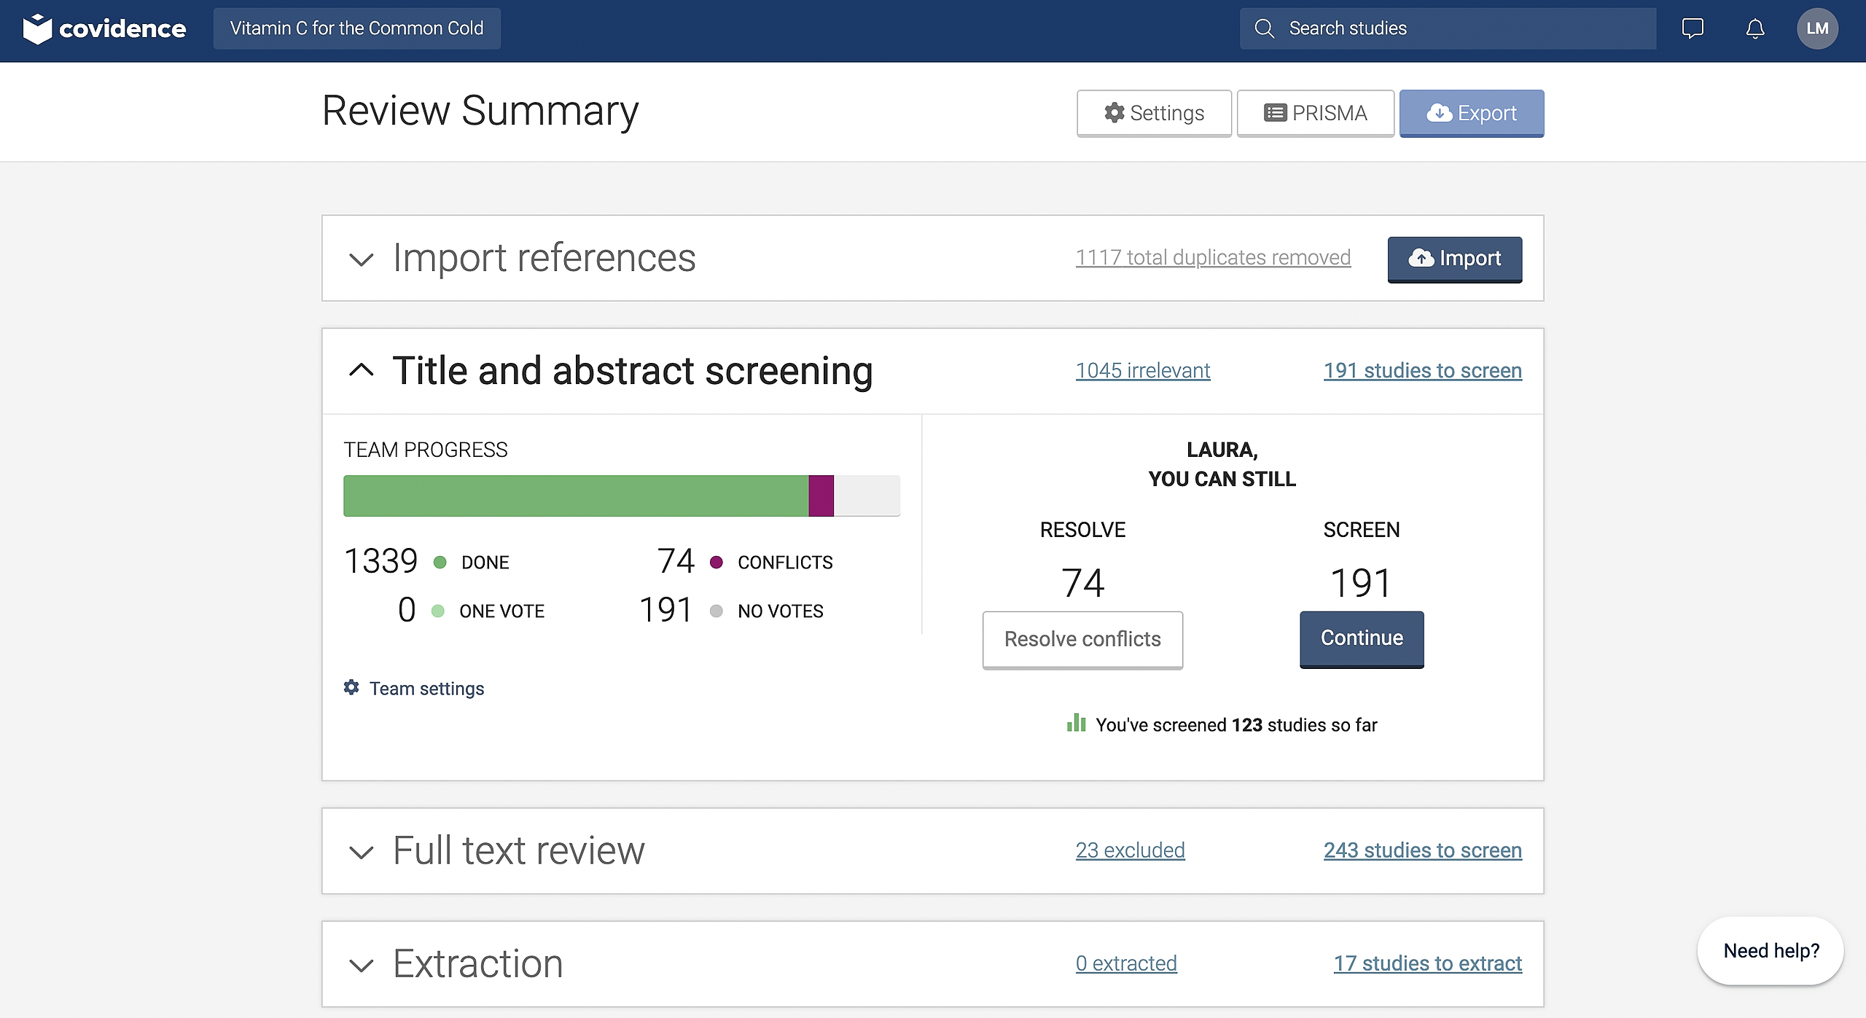
Task: Click the Covidence logo icon
Action: pyautogui.click(x=38, y=29)
